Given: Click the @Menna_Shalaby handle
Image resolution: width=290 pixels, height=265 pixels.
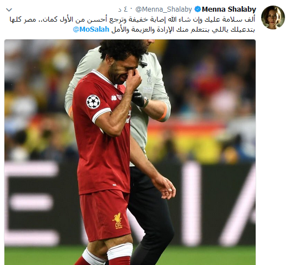Looking at the screenshot, I should pyautogui.click(x=164, y=9).
